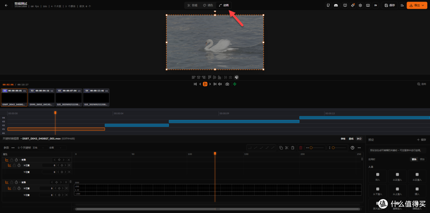The height and width of the screenshot is (213, 430).
Task: Open keyframe editor help question icon
Action: click(352, 147)
